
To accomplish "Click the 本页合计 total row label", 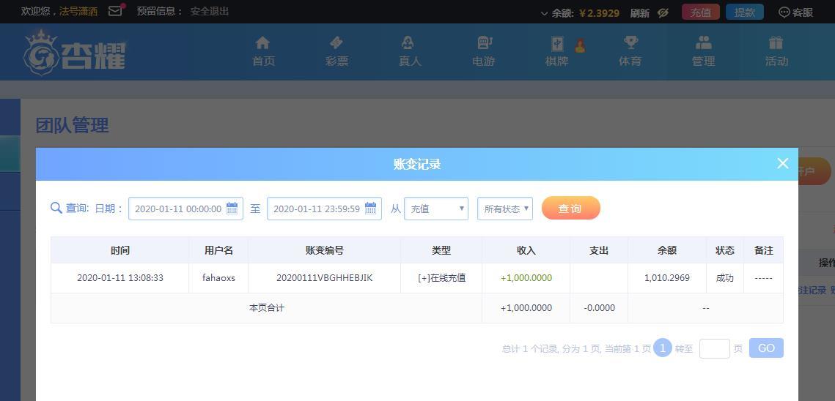I will pos(266,308).
